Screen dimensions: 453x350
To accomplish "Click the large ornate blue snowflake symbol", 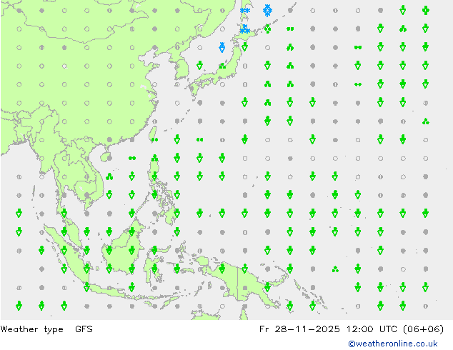I will point(267,11).
